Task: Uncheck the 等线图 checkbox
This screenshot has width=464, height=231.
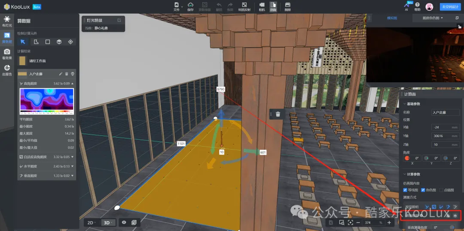Action: [x=406, y=190]
